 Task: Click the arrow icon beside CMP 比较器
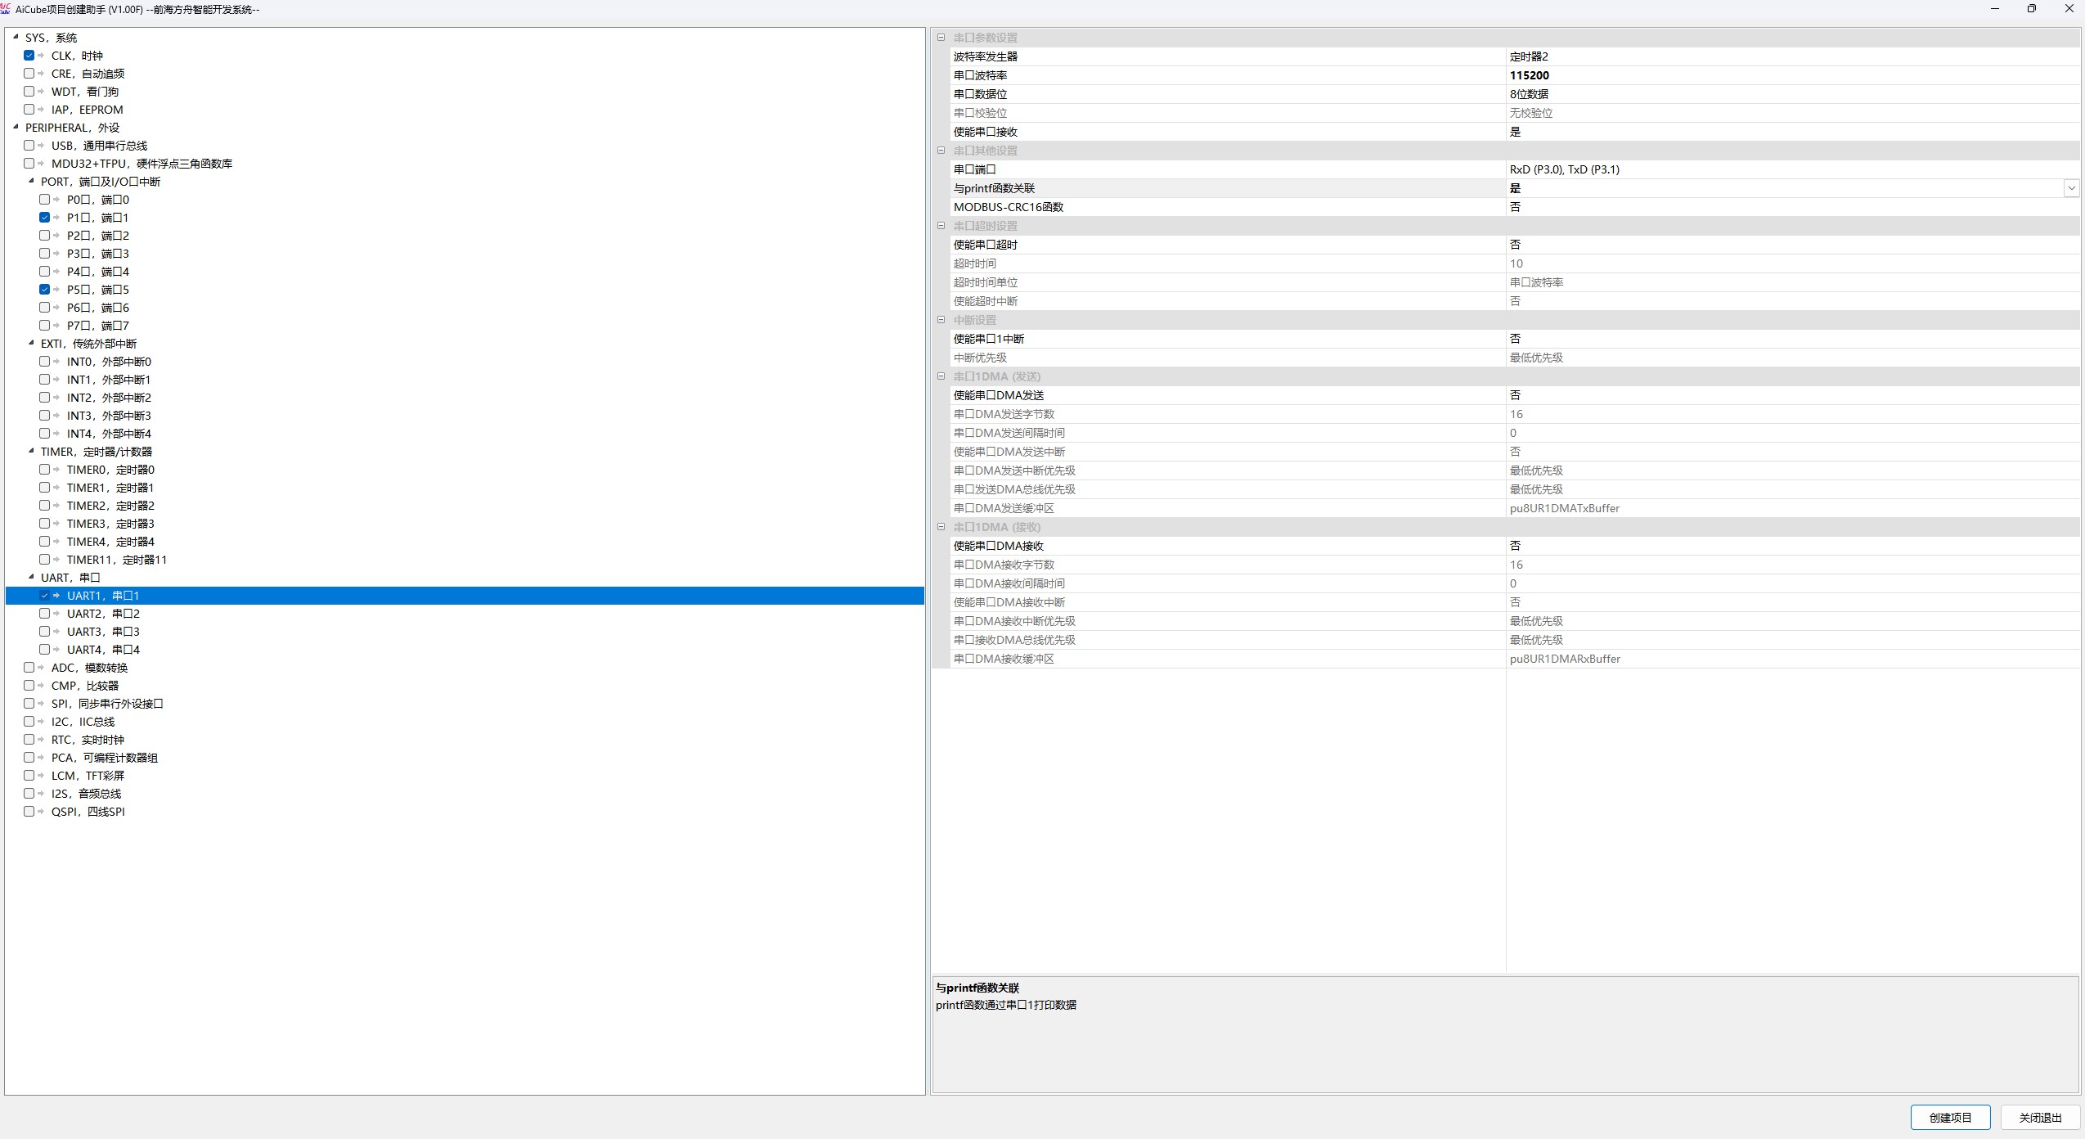(x=41, y=686)
